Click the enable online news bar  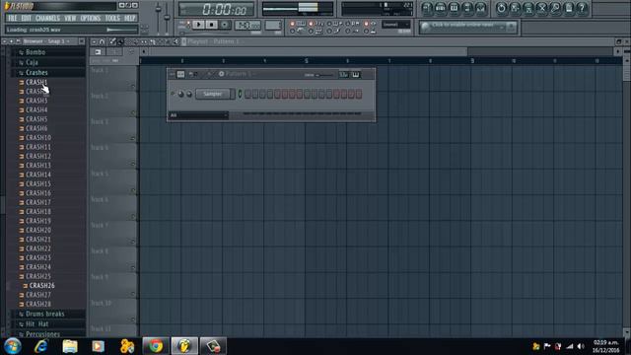pyautogui.click(x=467, y=27)
